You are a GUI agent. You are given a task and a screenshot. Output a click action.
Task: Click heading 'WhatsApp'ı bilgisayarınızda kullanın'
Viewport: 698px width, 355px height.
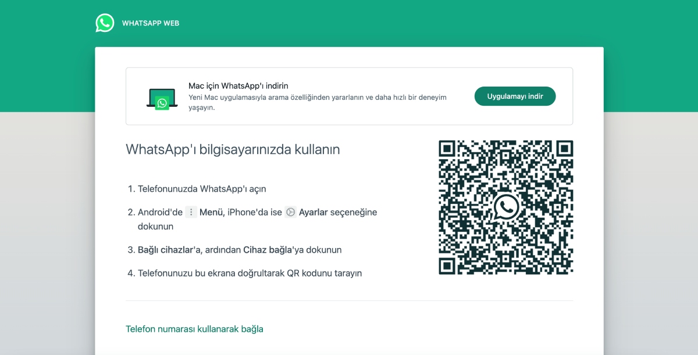[x=233, y=149]
